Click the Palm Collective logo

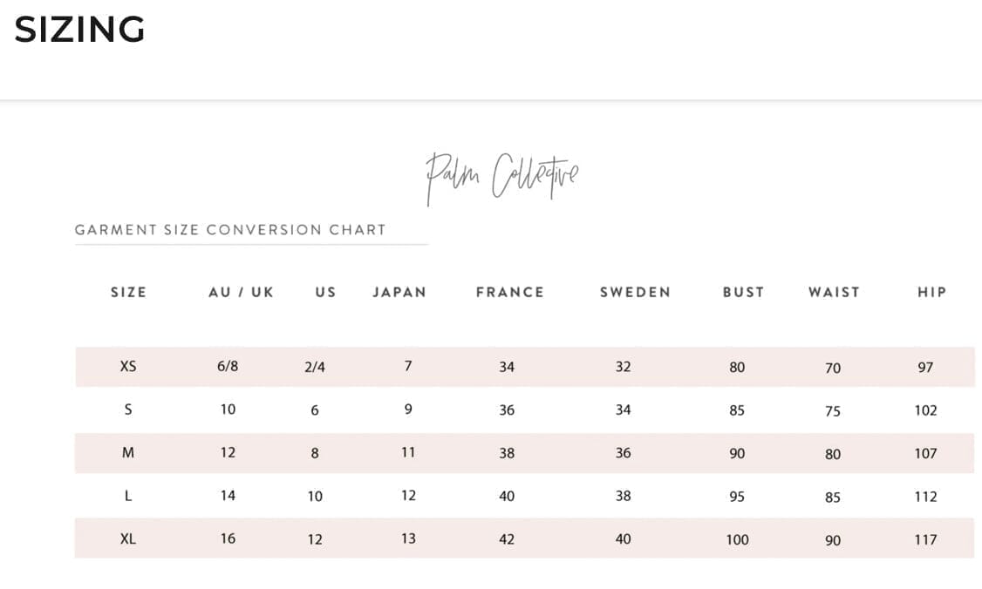click(501, 177)
